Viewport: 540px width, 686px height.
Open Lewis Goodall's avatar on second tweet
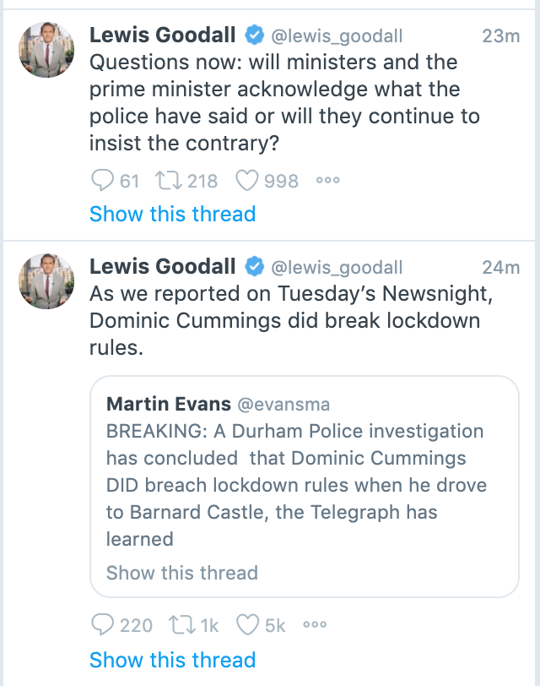(x=48, y=280)
